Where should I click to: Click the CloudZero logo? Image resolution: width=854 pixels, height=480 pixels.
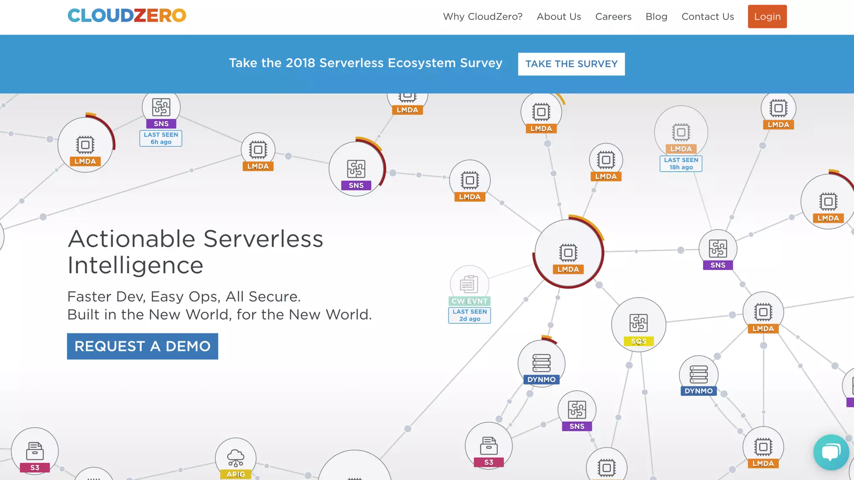coord(127,16)
